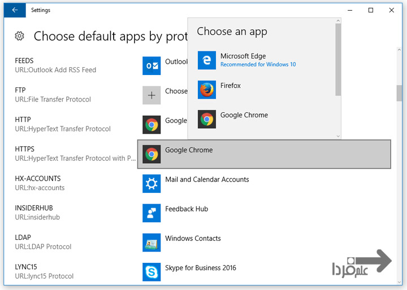Click the Mail and Calendar Accounts label
This screenshot has height=290, width=407.
(207, 179)
